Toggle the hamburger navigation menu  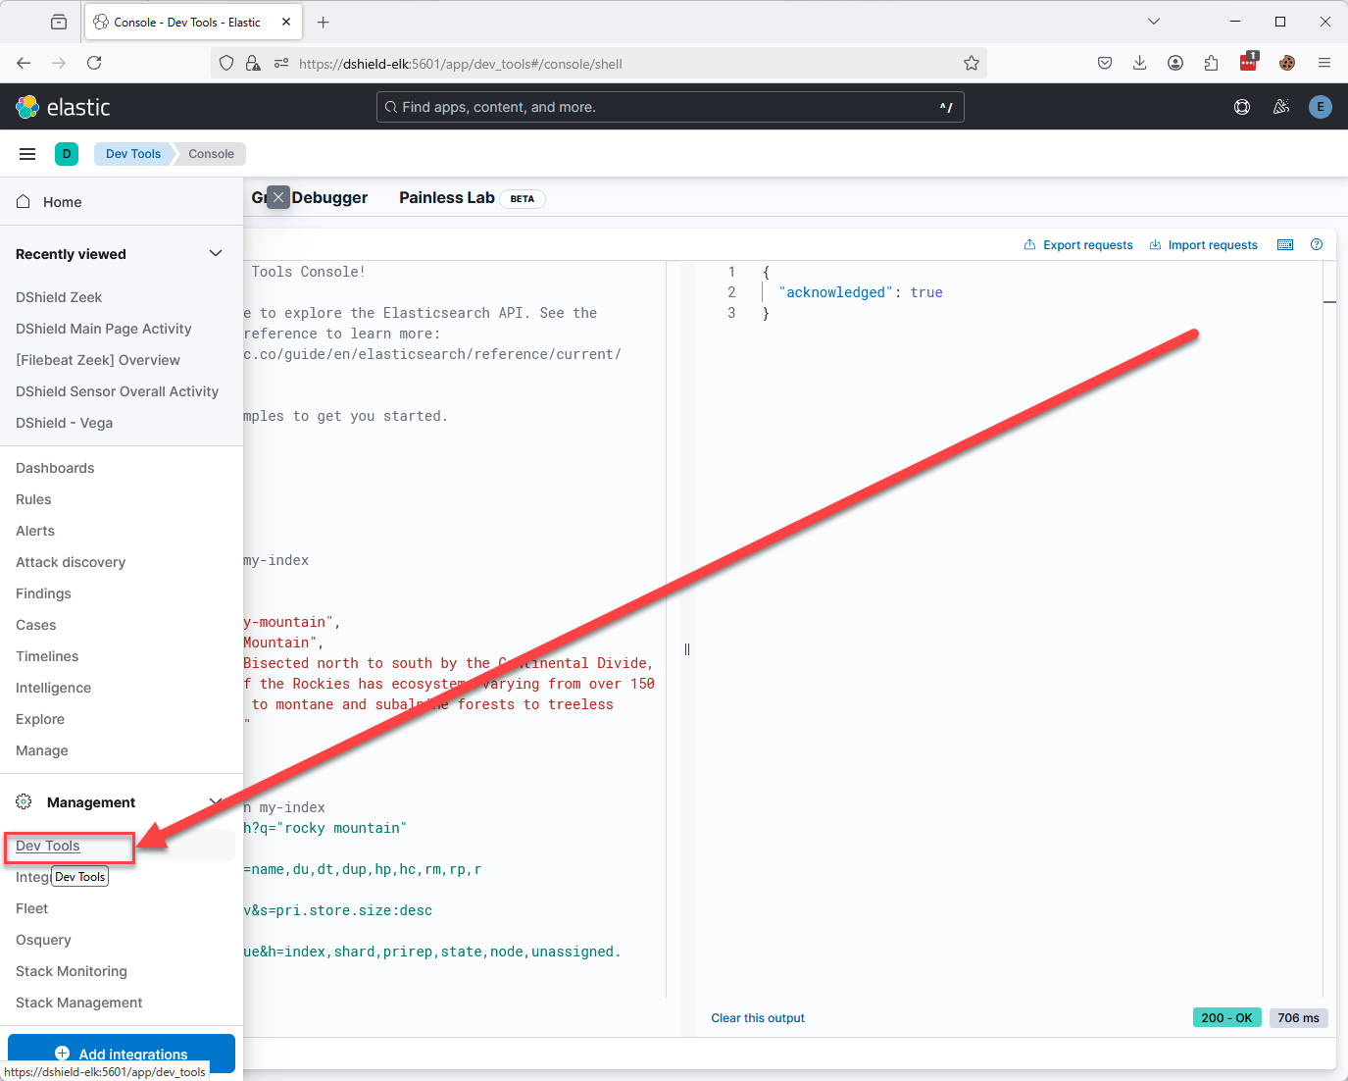click(27, 154)
